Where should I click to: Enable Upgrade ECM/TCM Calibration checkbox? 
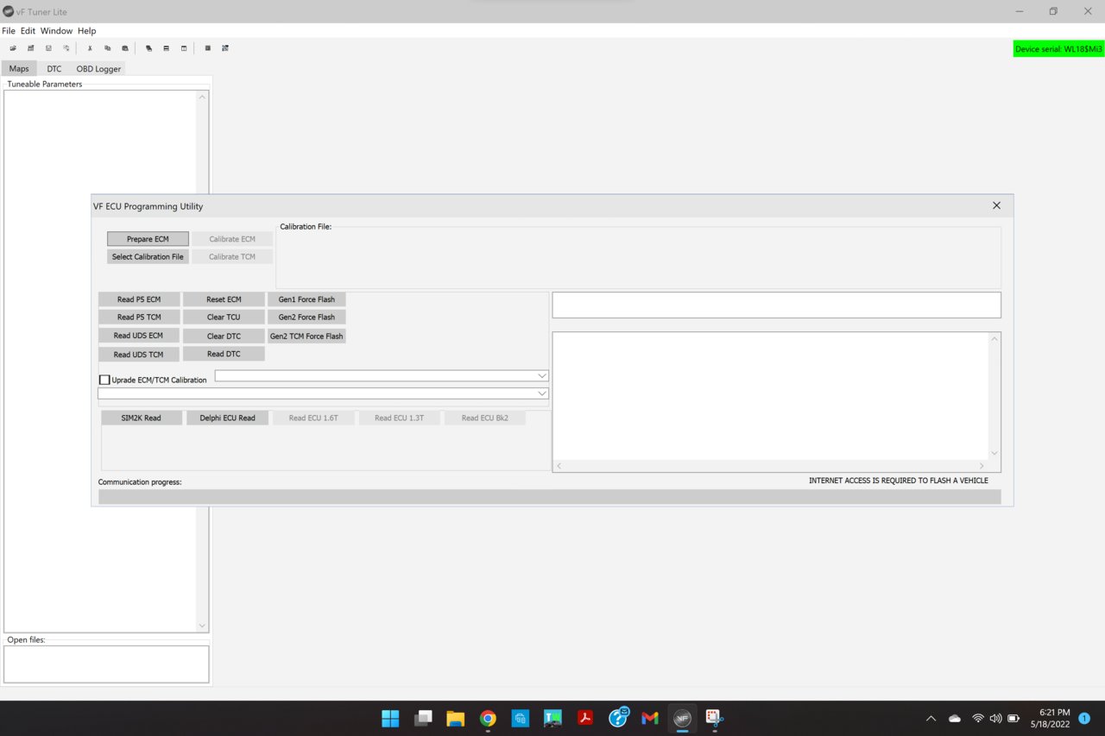click(104, 380)
